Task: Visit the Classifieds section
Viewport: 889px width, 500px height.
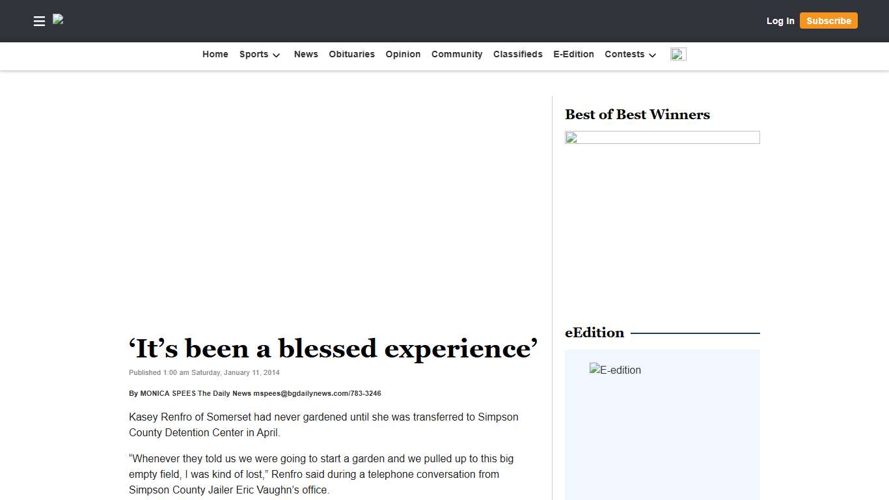Action: click(x=518, y=54)
